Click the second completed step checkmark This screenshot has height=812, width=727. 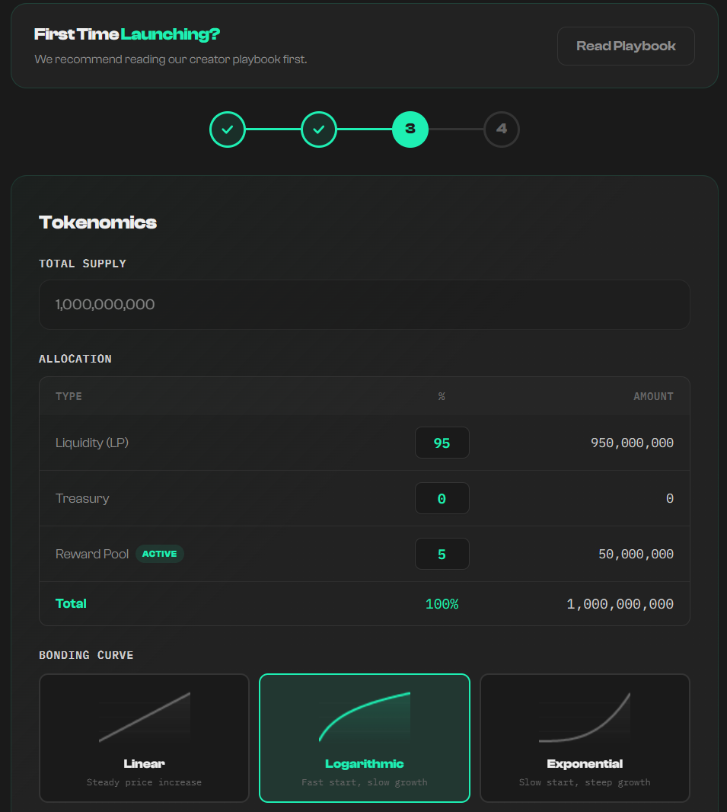pos(319,129)
